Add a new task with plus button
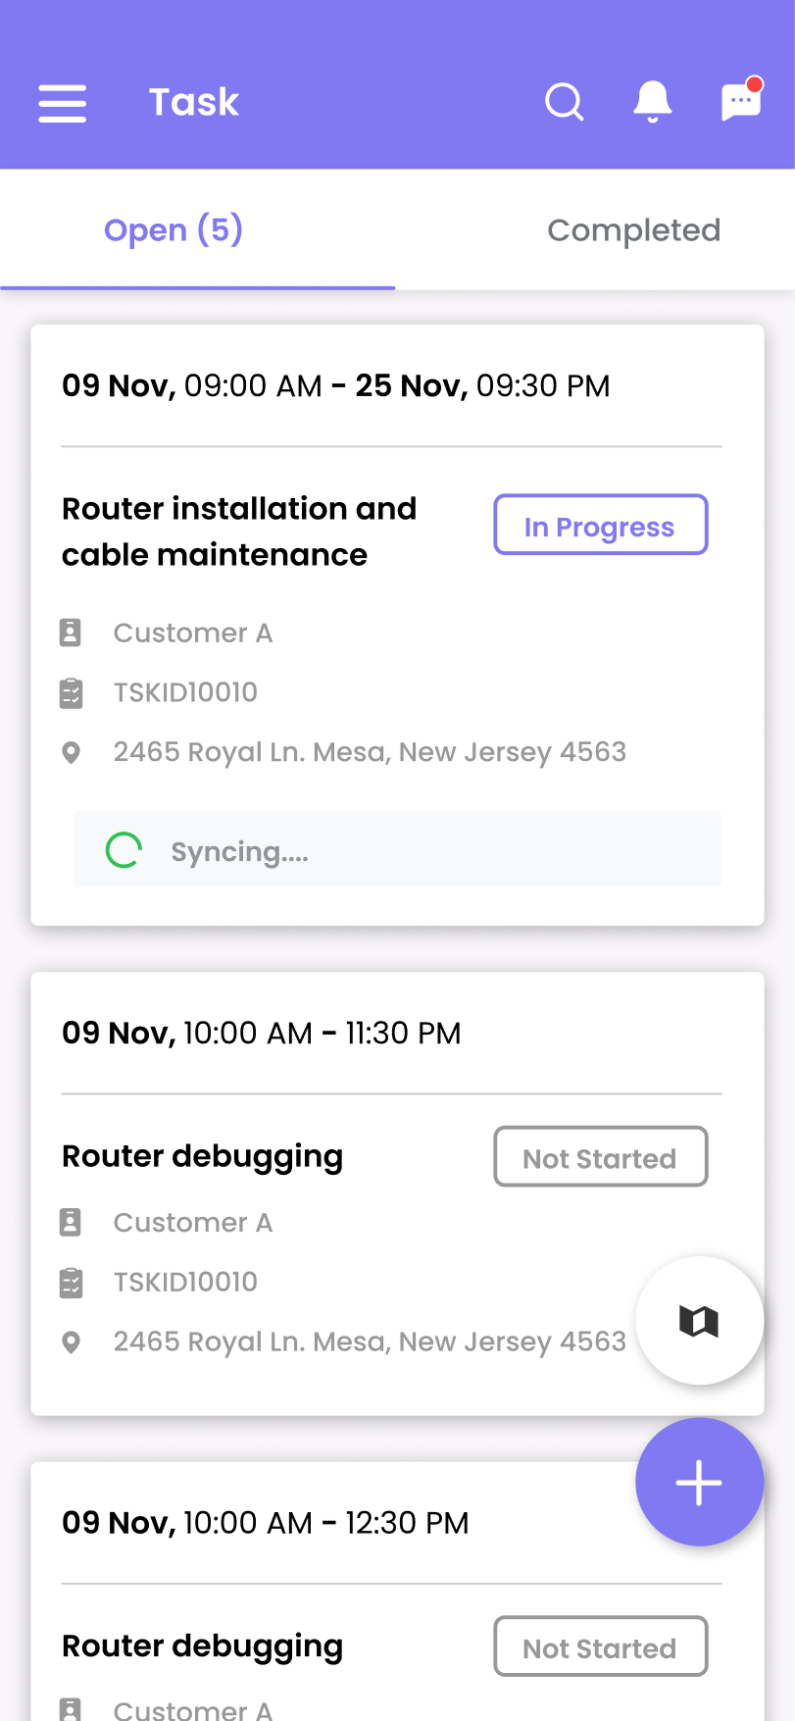This screenshot has width=795, height=1721. click(x=699, y=1482)
